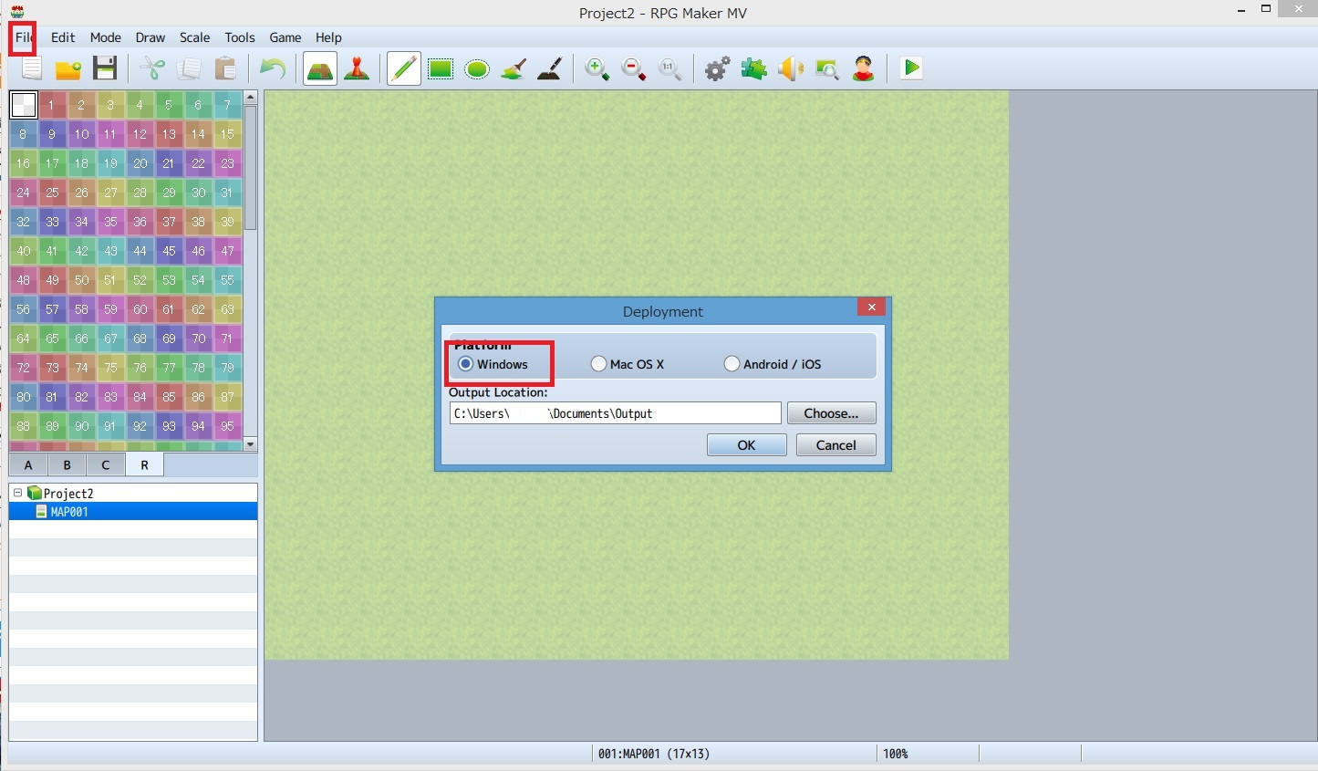Select the Flood Fill tool
Screen dimensions: 1318x771
514,68
